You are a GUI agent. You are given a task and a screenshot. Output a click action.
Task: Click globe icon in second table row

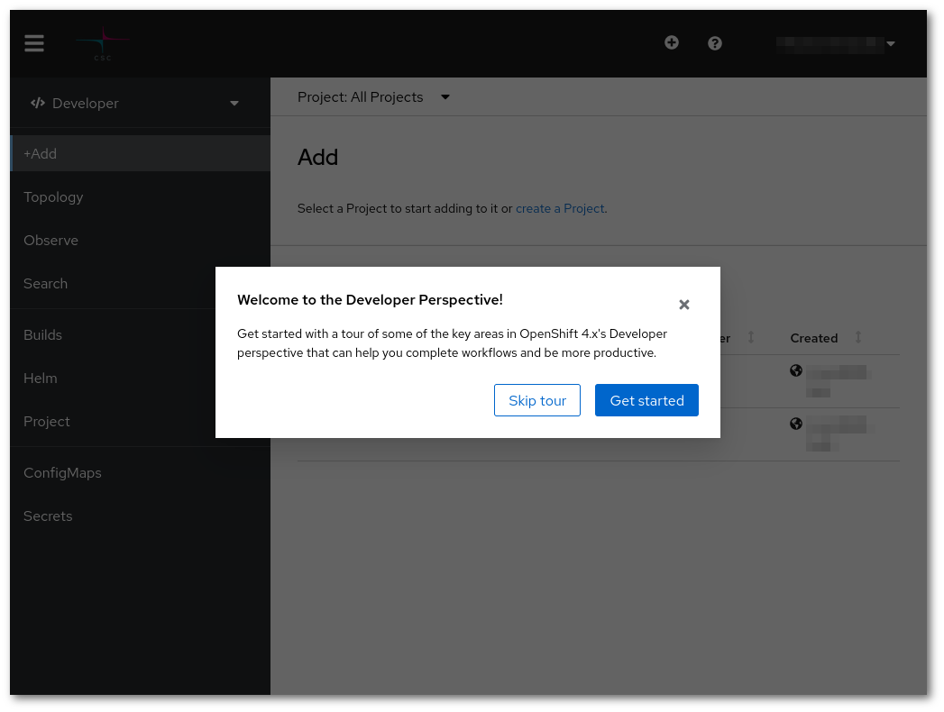796,424
